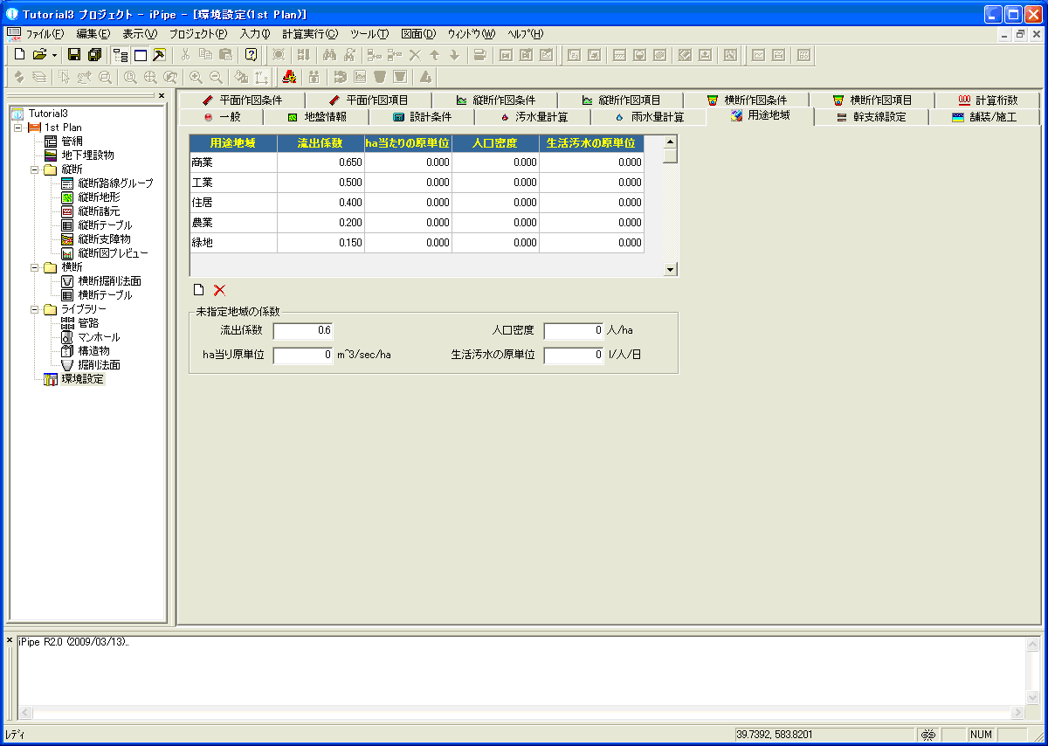Click the 流出係数 input field showing 0.6
The width and height of the screenshot is (1048, 746).
click(303, 331)
